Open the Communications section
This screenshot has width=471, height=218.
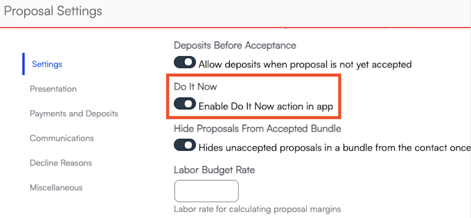(62, 138)
